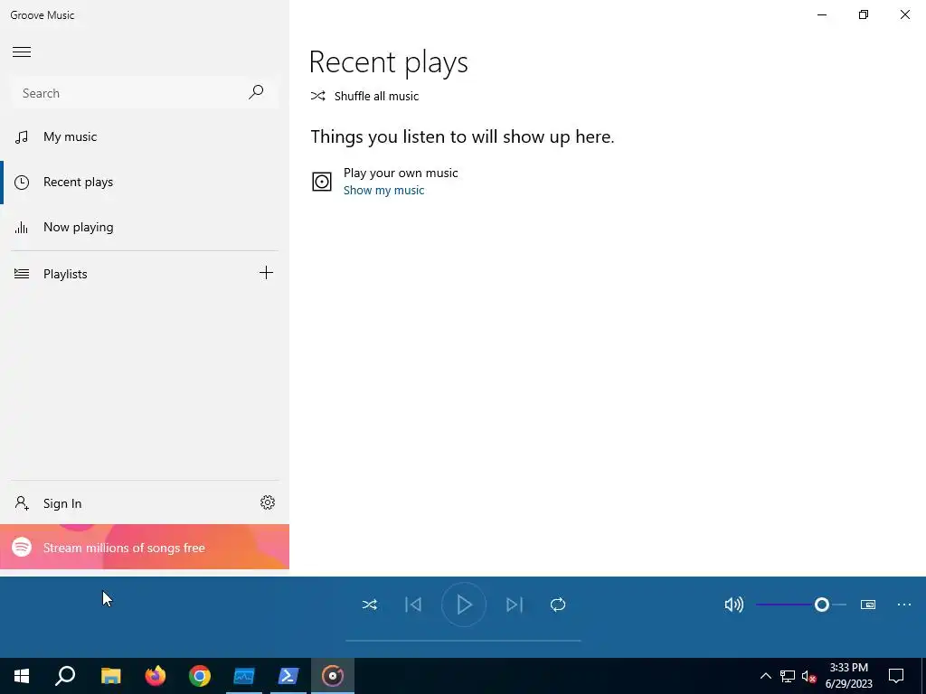Open Windows Start menu
926x694 pixels.
22,676
